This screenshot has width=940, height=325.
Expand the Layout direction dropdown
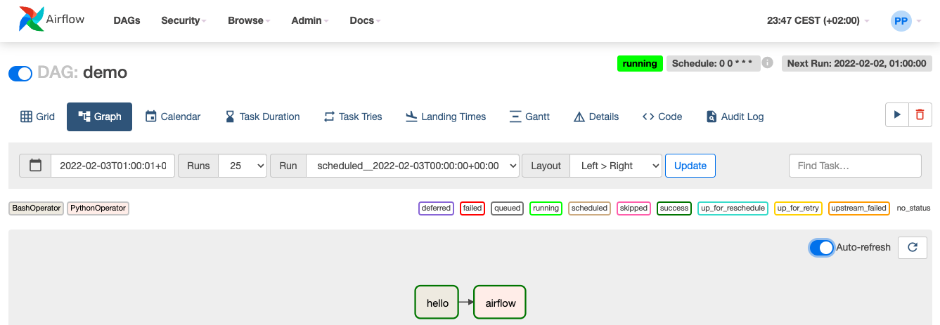click(615, 166)
